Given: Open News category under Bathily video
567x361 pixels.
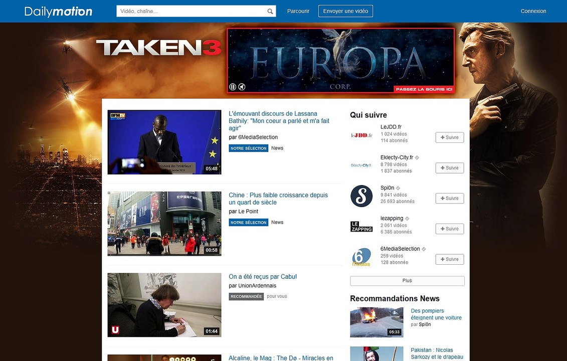Looking at the screenshot, I should click(x=277, y=148).
